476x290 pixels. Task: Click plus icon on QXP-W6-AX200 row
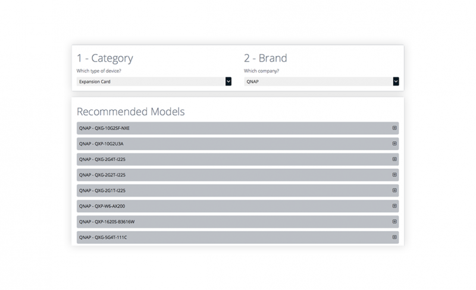tap(394, 206)
